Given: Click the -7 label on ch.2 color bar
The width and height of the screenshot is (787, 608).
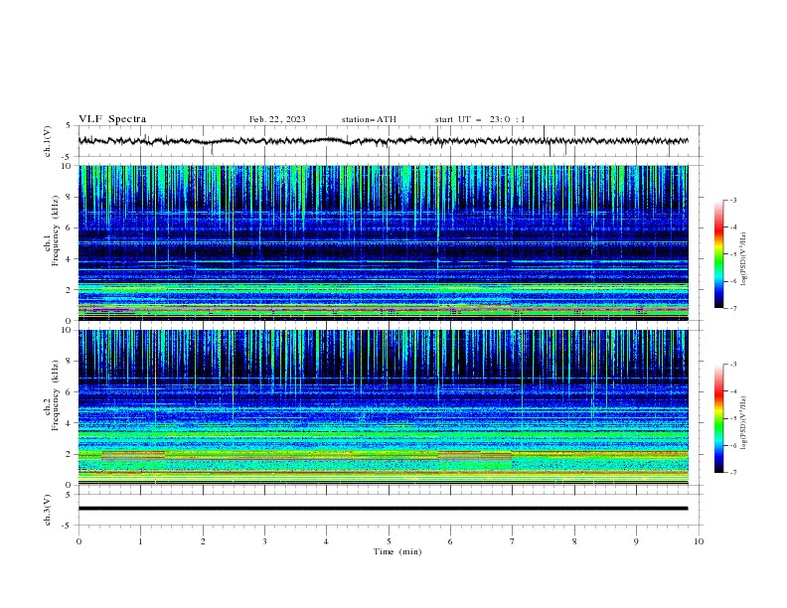Looking at the screenshot, I should (733, 472).
